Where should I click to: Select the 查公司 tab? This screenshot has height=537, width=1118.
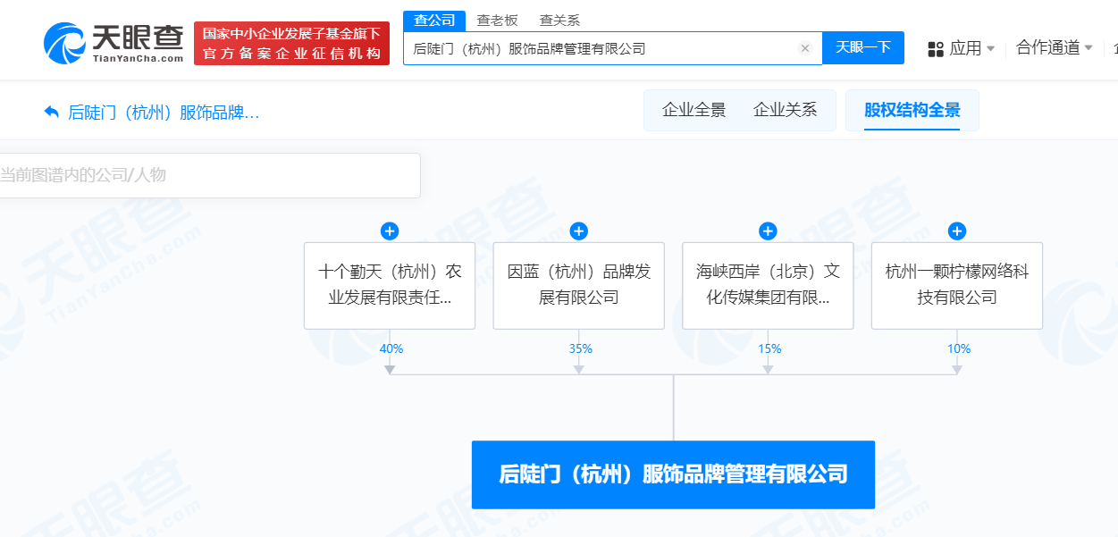[x=434, y=21]
